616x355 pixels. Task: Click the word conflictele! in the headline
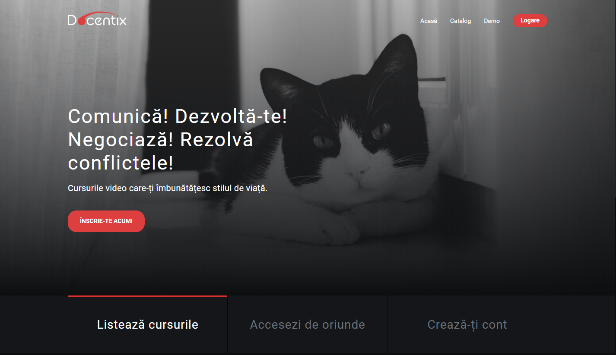click(x=121, y=163)
